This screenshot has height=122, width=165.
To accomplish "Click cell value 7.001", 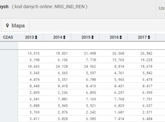I will coord(63,99).
